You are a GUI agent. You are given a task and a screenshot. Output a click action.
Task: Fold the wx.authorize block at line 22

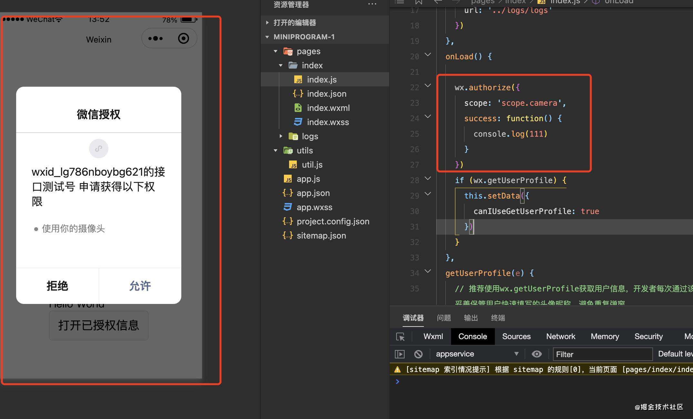428,86
